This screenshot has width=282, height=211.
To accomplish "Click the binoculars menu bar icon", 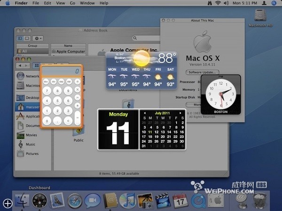I will (x=210, y=3).
